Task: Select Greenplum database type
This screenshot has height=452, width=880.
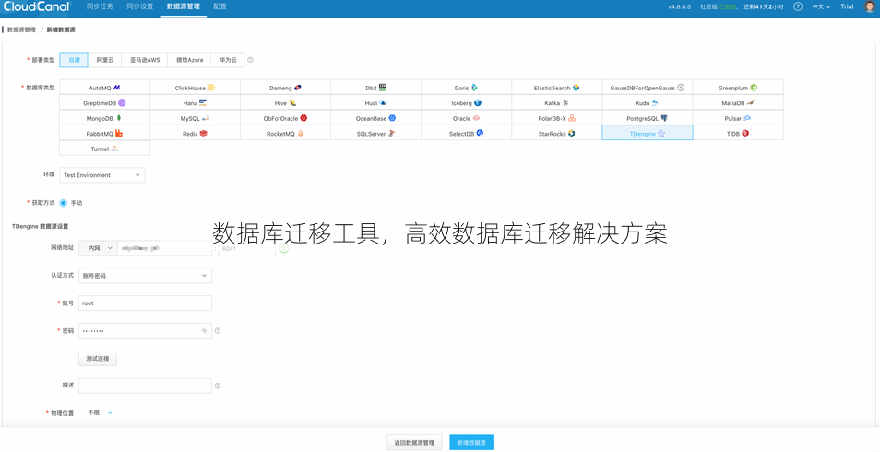Action: [738, 88]
